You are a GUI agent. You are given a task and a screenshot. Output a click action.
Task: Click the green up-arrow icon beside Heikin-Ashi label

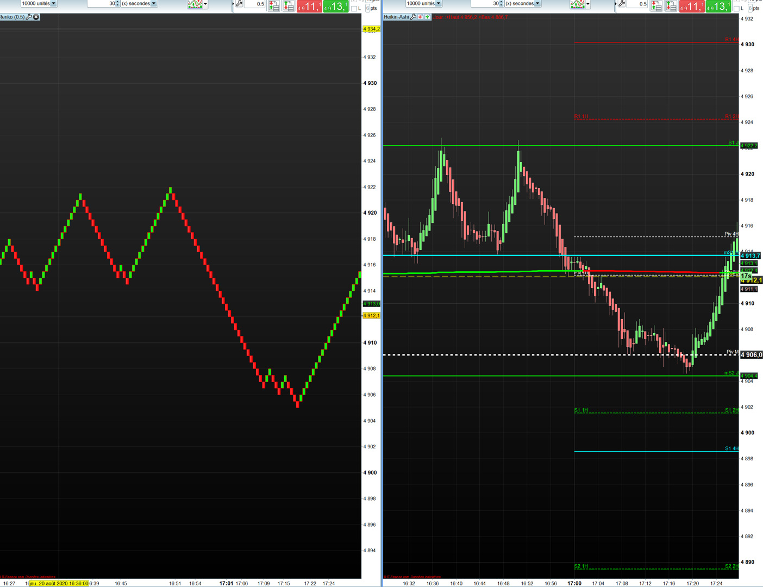coord(427,17)
